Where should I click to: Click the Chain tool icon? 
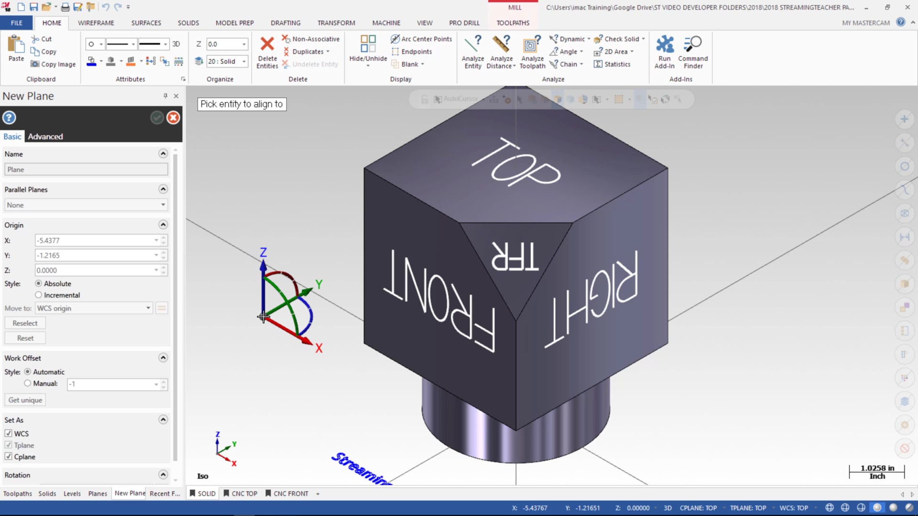pyautogui.click(x=553, y=64)
